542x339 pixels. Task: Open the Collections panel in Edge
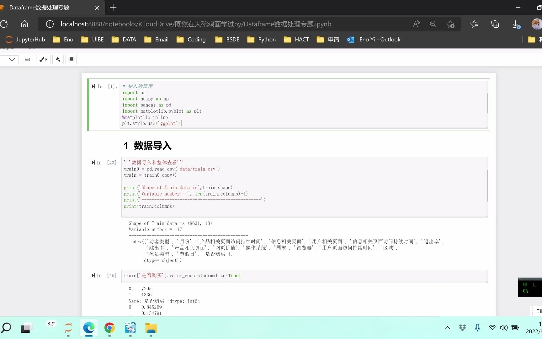[495, 24]
